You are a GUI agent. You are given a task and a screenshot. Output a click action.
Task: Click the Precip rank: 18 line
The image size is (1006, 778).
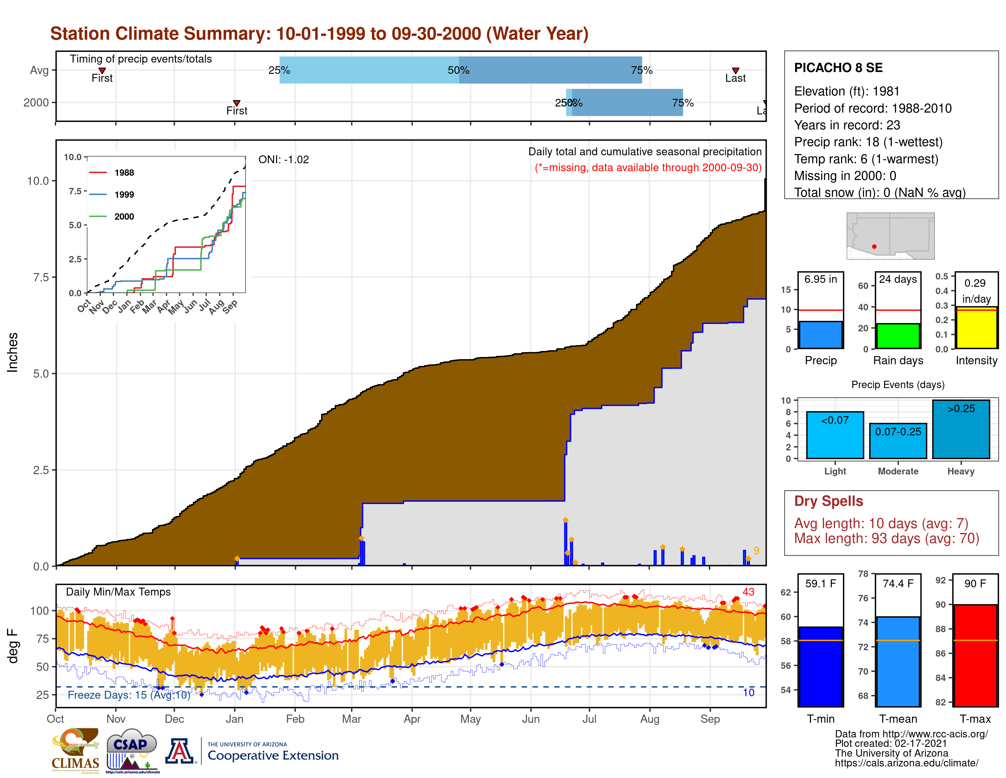pos(868,142)
